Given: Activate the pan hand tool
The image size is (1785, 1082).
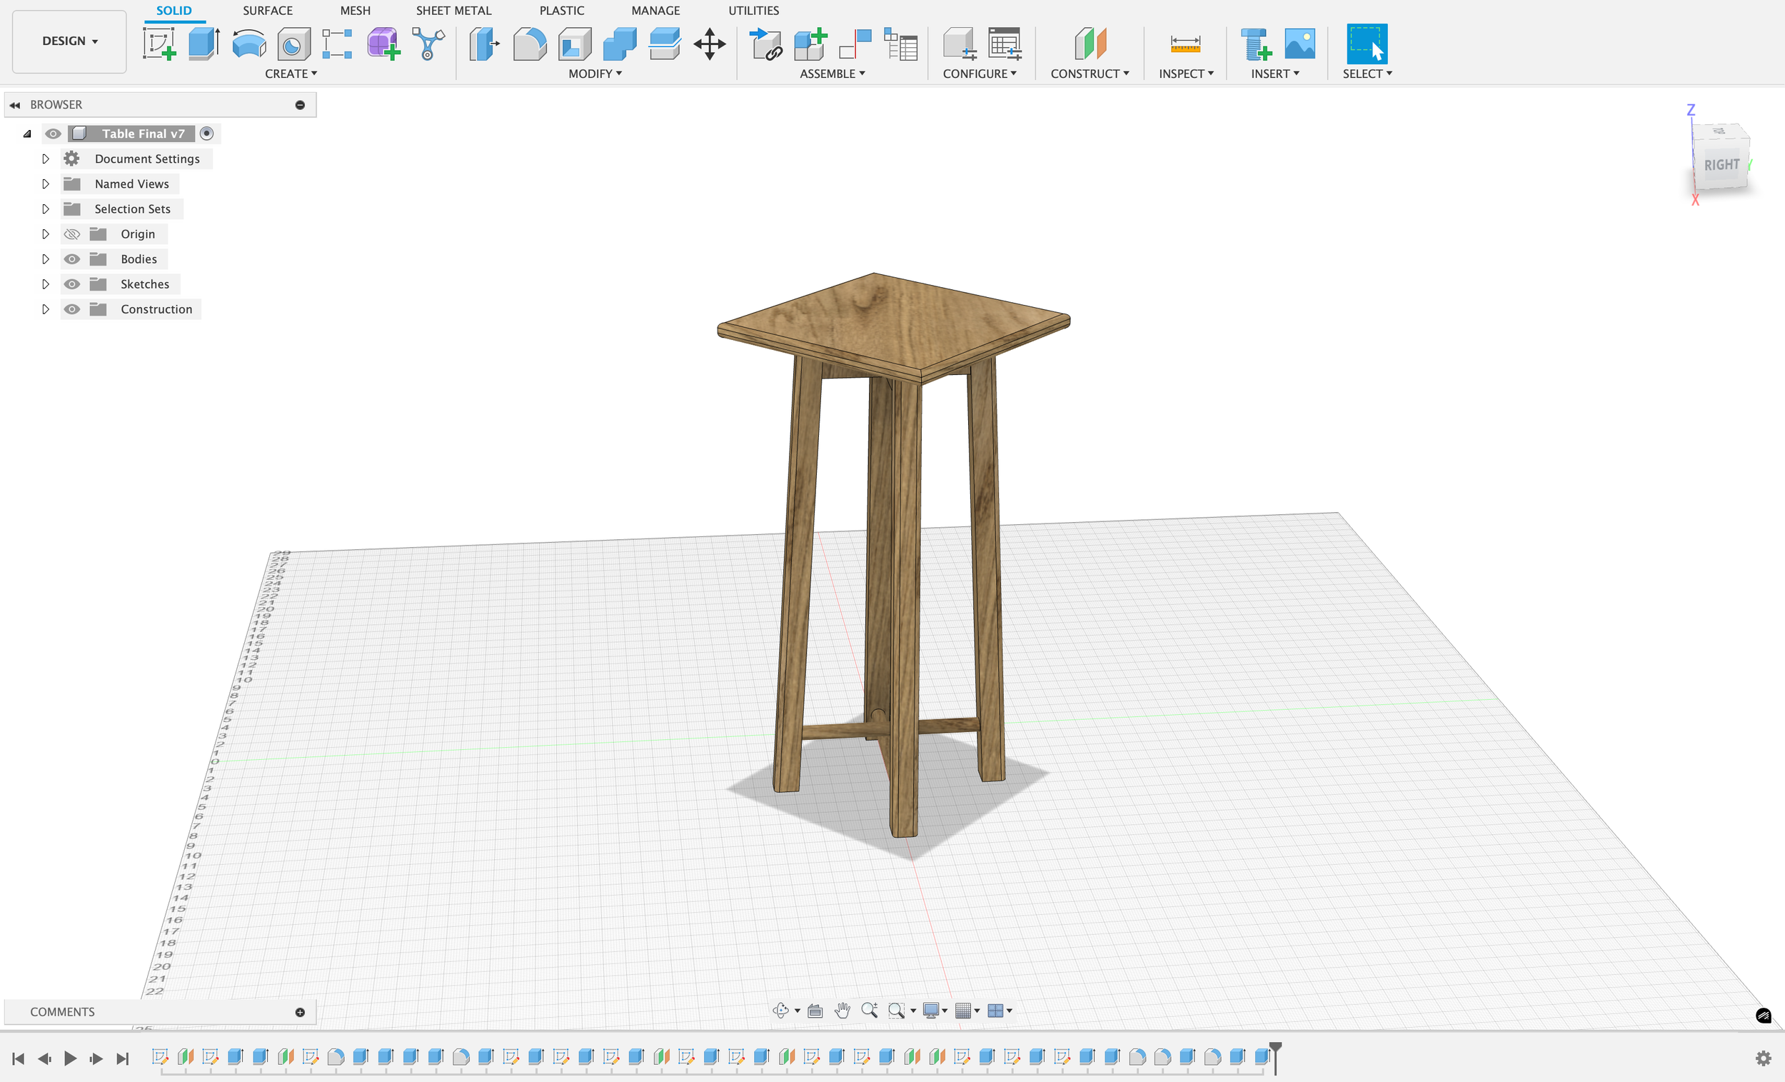Looking at the screenshot, I should [x=842, y=1011].
